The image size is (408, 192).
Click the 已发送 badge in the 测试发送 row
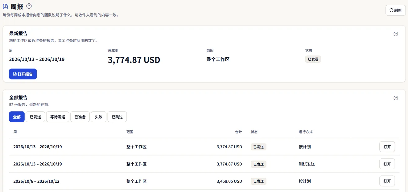(x=258, y=164)
